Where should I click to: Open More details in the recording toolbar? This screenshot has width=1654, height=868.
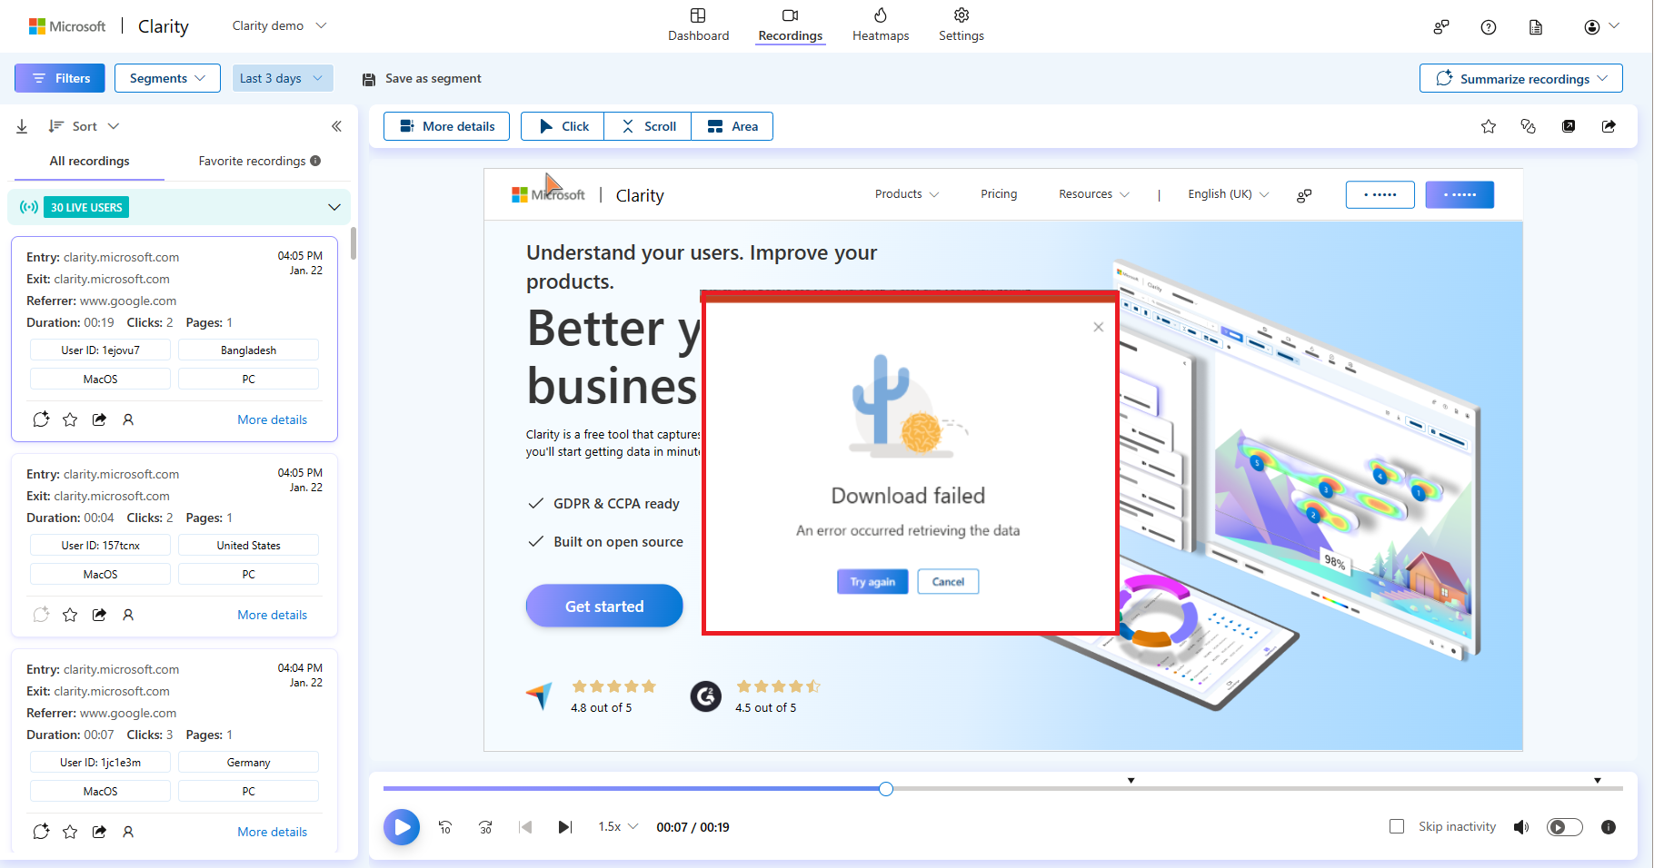click(x=446, y=126)
